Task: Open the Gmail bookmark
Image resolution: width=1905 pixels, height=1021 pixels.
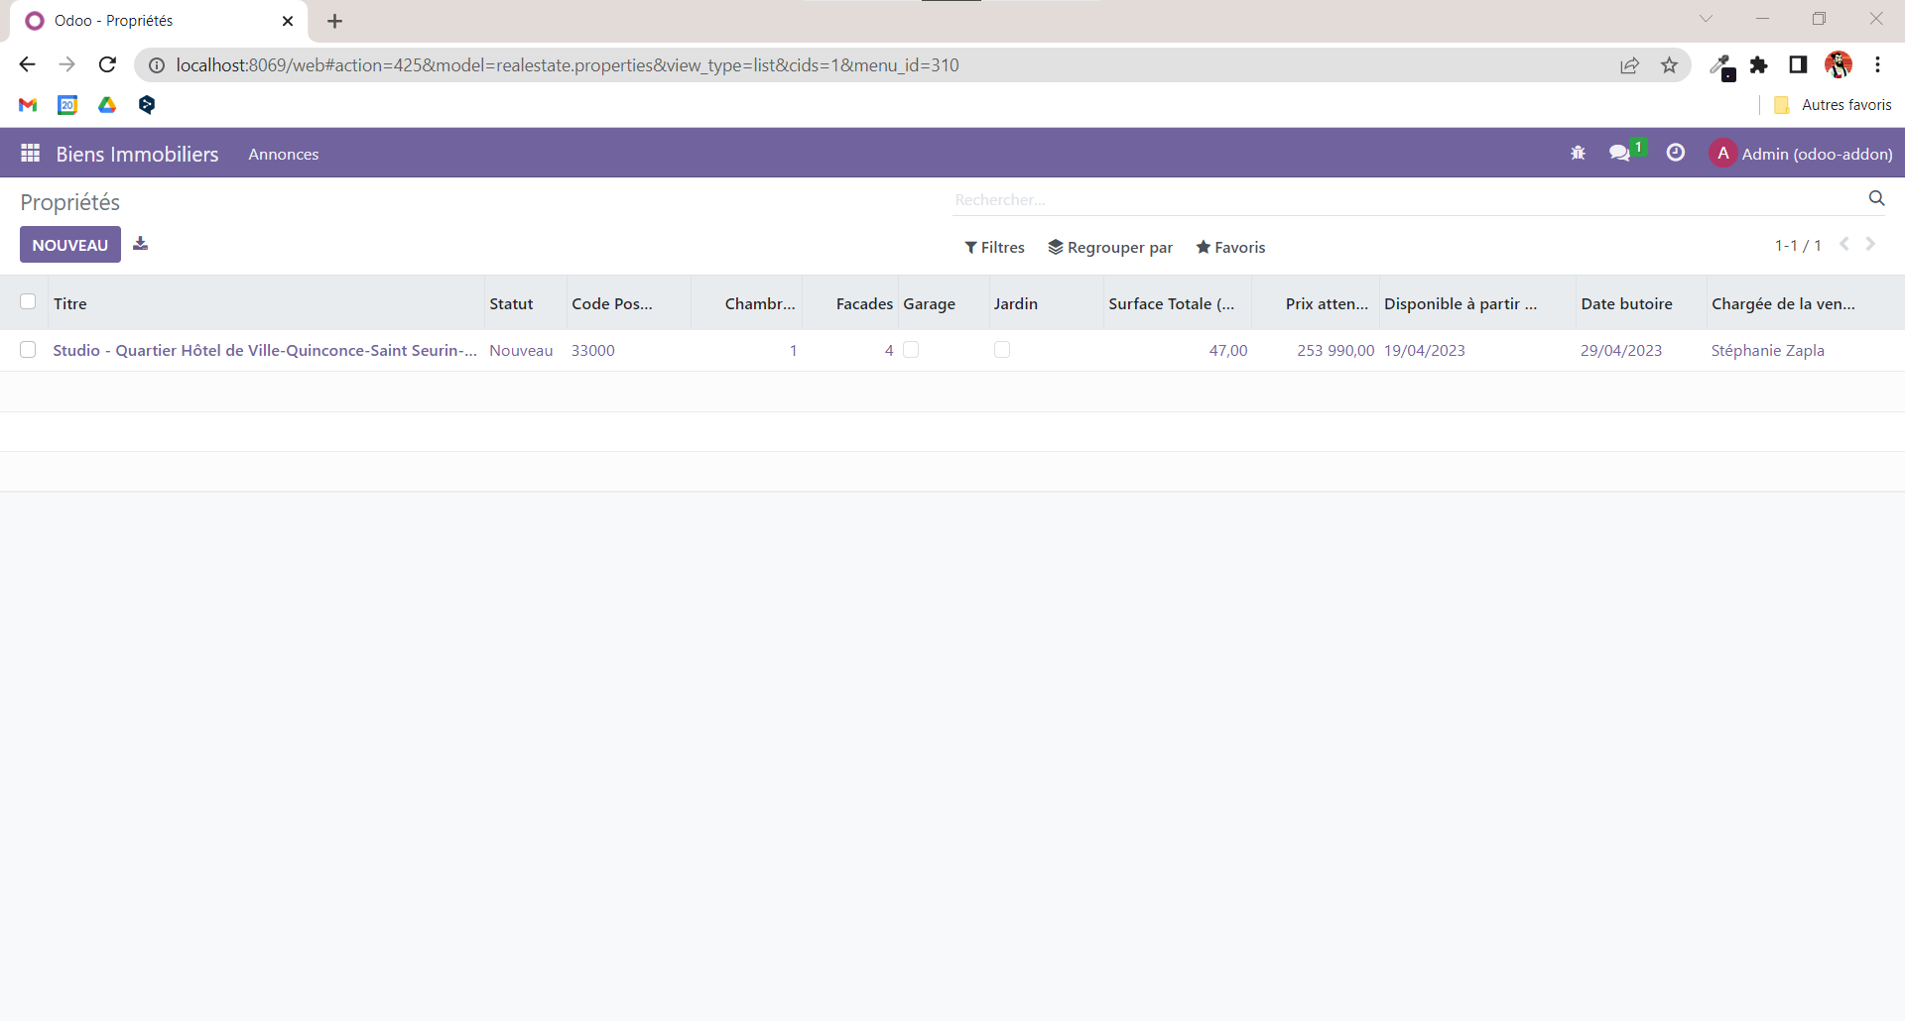Action: coord(28,105)
